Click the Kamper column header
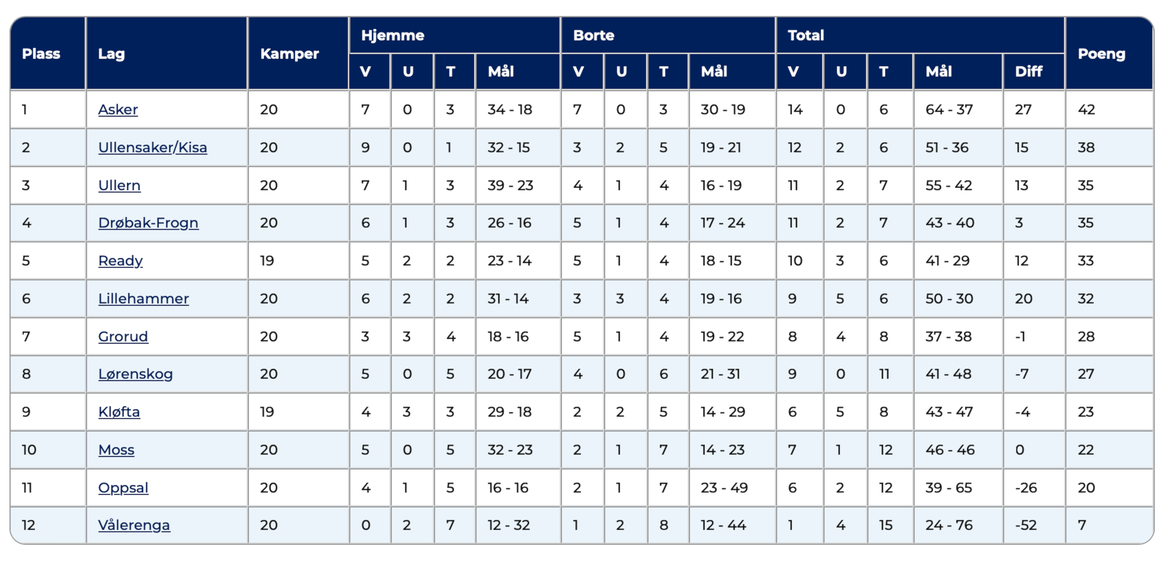The height and width of the screenshot is (562, 1169). 289,54
